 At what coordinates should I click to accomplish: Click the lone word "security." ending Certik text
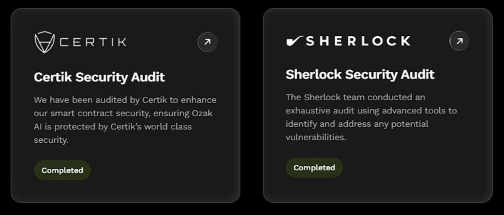(51, 140)
